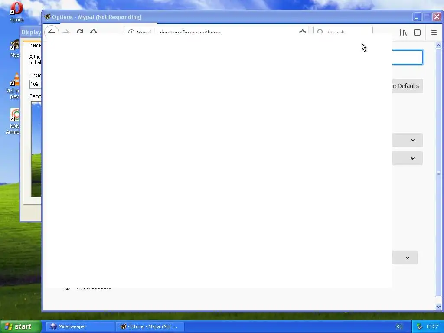Click the system tray icon beside clock
The width and height of the screenshot is (444, 333).
419,326
